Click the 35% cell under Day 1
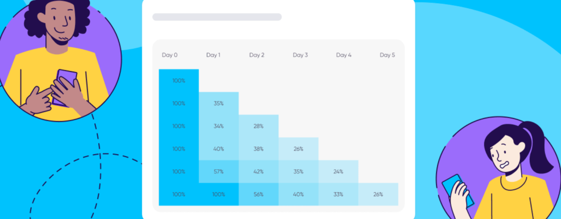This screenshot has height=219, width=561. tap(219, 103)
